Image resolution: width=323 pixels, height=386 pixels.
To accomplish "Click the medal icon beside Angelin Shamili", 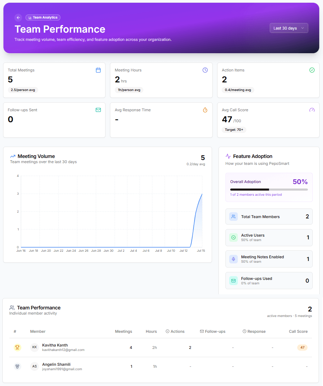I will 17,366.
